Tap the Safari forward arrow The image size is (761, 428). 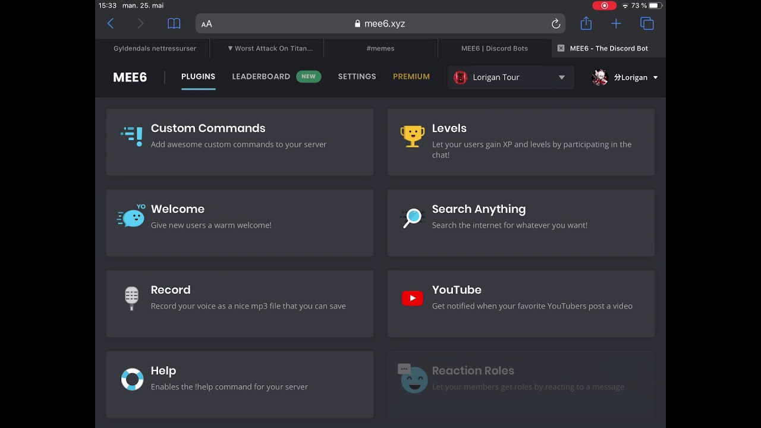(140, 24)
